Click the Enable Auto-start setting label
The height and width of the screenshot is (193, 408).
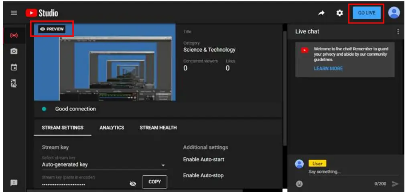click(203, 159)
